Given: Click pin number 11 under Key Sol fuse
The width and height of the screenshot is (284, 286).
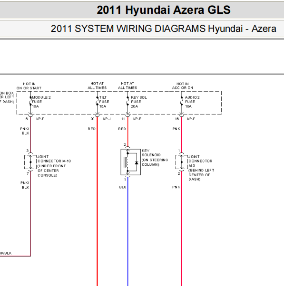Looking at the screenshot, I should pos(123,119).
